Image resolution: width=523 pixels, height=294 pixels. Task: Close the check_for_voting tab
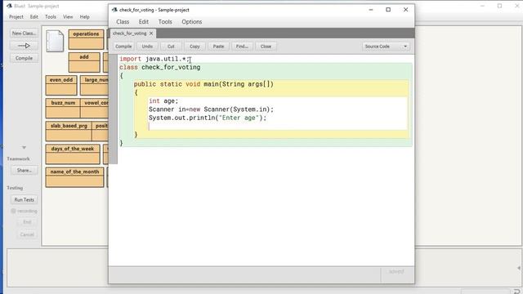pos(151,33)
